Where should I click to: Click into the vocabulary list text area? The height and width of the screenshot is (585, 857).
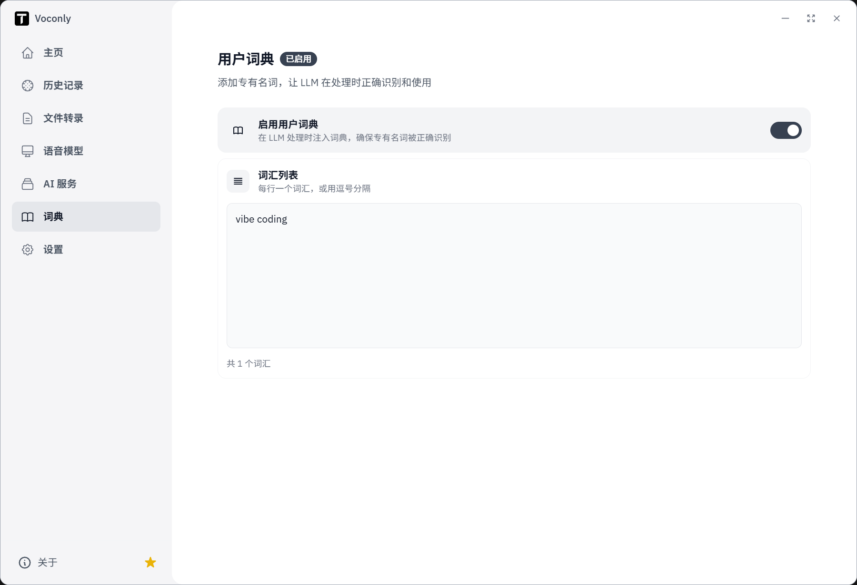pos(514,276)
